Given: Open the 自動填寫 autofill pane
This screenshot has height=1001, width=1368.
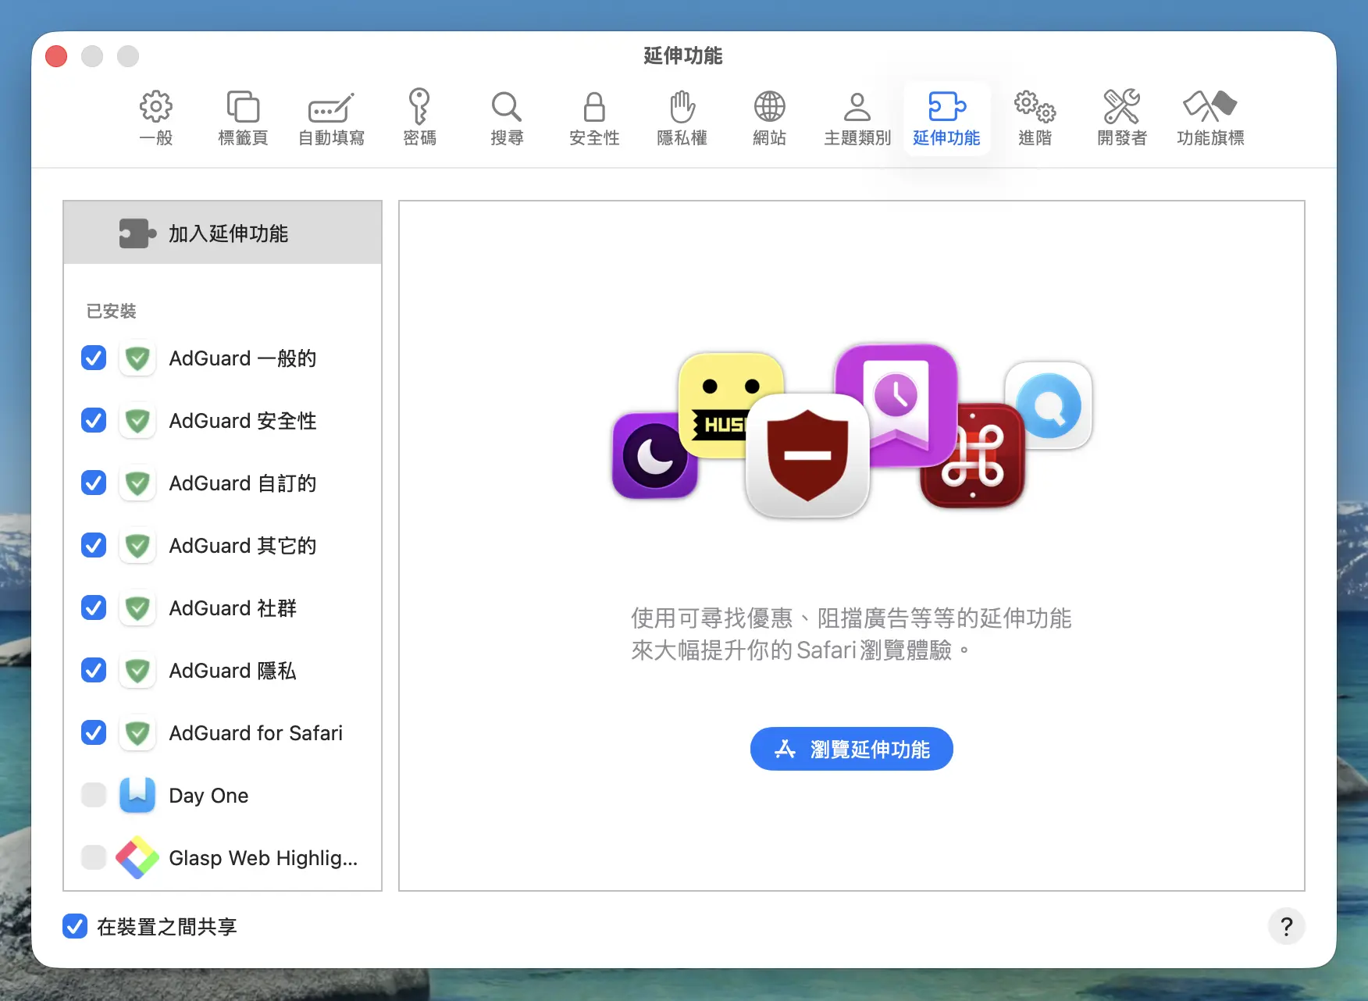Looking at the screenshot, I should [331, 118].
